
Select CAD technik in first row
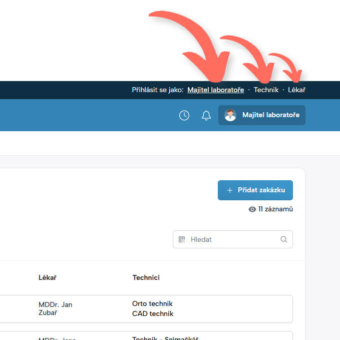pyautogui.click(x=153, y=314)
